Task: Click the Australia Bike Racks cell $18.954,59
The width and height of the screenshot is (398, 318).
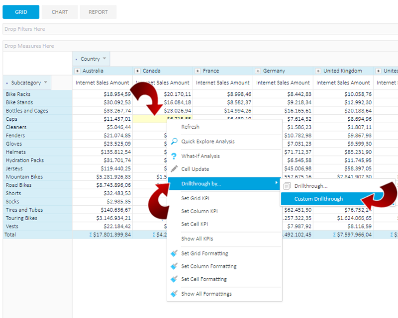Action: (x=102, y=94)
